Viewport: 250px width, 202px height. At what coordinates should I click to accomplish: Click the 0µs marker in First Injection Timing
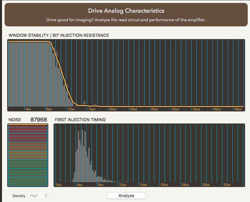[x=59, y=185]
